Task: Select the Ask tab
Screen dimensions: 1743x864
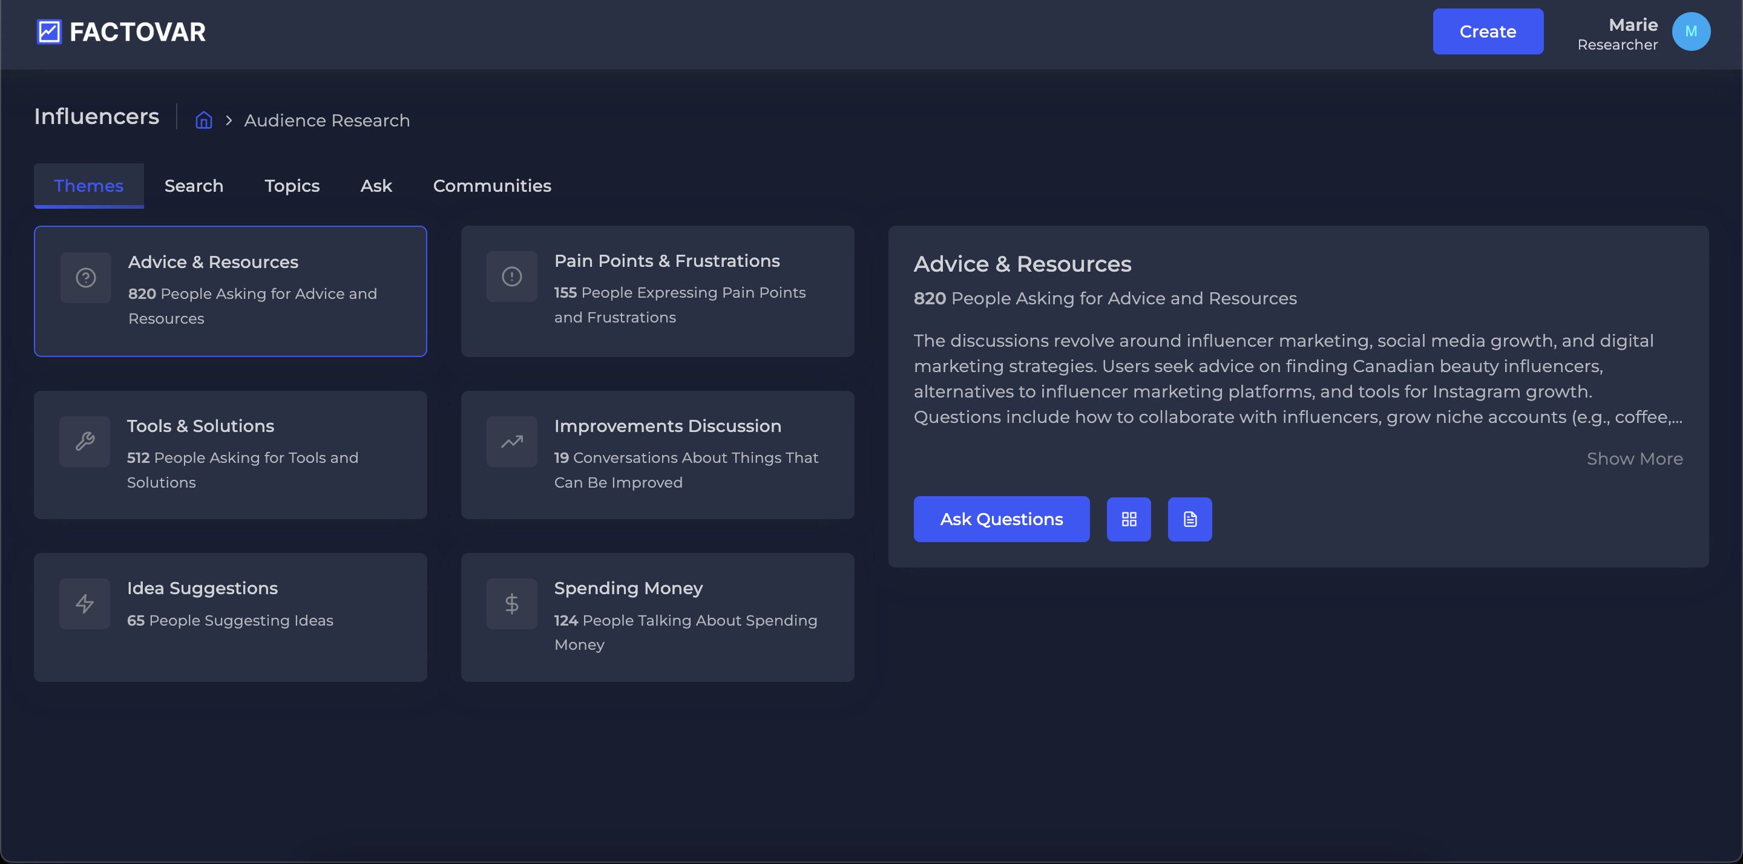Action: (375, 185)
